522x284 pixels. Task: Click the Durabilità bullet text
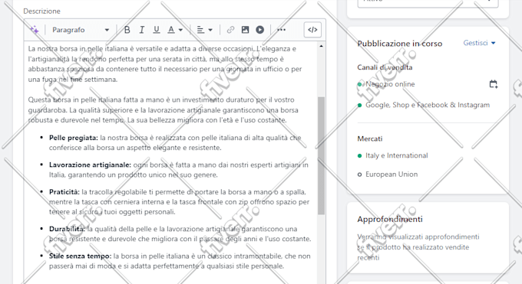point(180,233)
